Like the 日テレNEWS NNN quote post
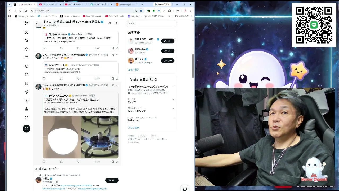The image size is (339, 191). pyautogui.click(x=78, y=48)
